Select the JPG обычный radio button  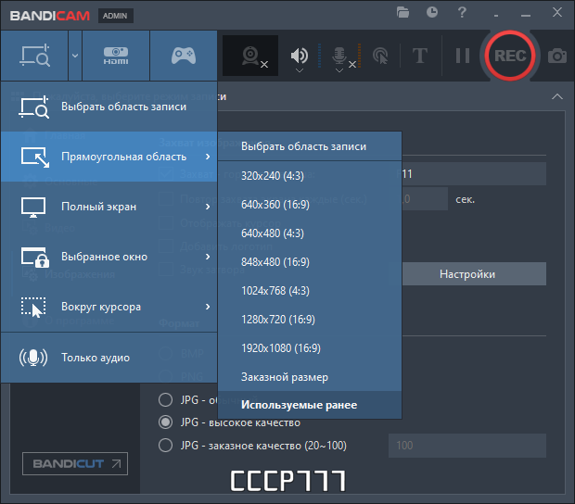(x=165, y=399)
